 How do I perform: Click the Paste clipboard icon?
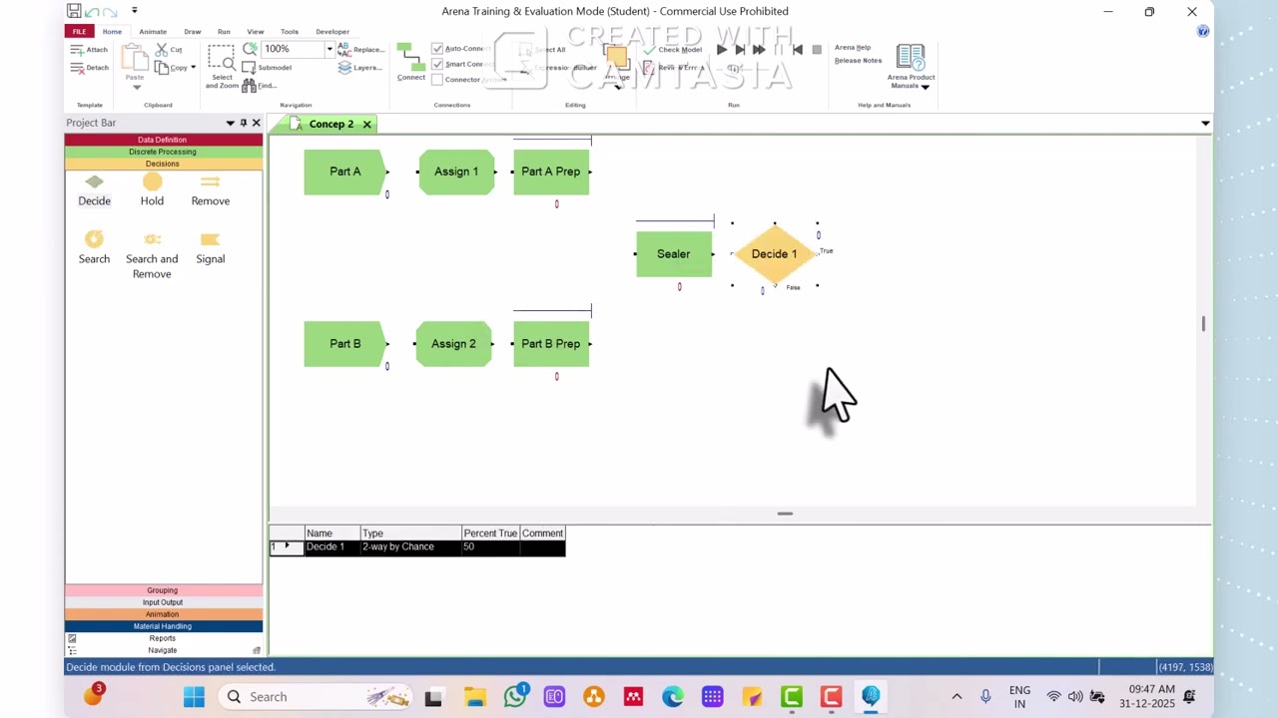pyautogui.click(x=135, y=57)
